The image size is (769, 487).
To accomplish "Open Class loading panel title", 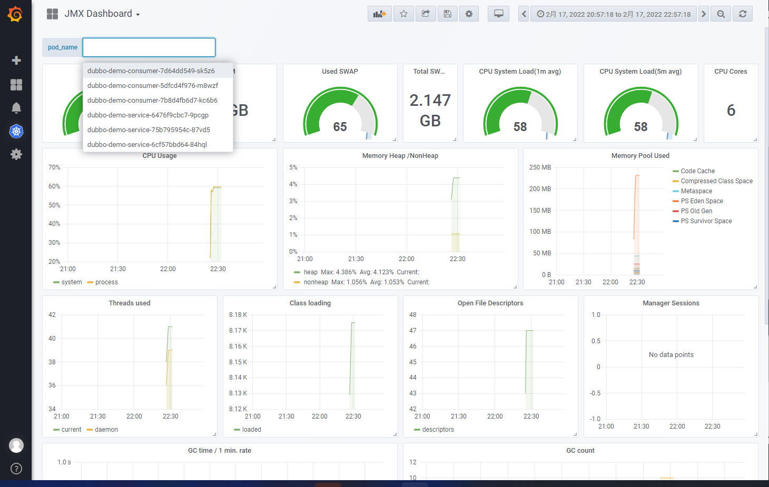I will 310,303.
